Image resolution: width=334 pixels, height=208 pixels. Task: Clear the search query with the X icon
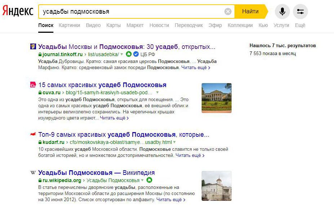click(228, 12)
